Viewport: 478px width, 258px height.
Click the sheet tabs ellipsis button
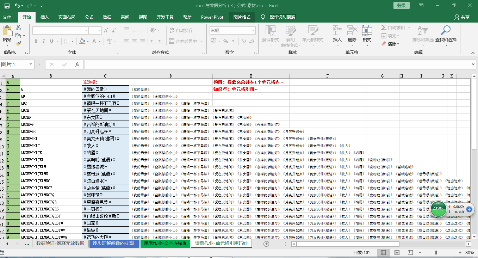[27, 244]
